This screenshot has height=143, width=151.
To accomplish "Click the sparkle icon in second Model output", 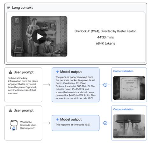I will click(x=57, y=119).
